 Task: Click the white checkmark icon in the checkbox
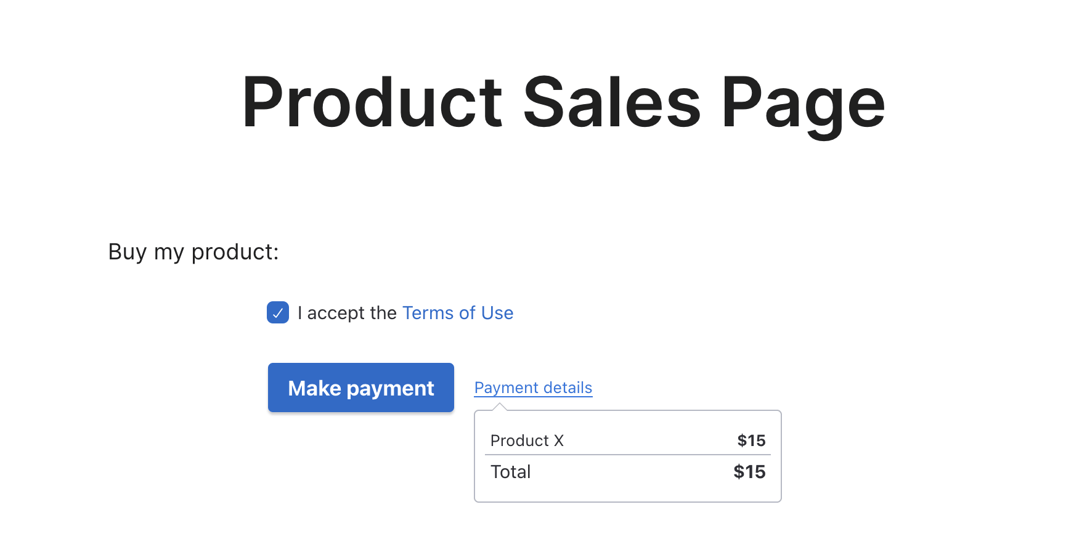[278, 313]
